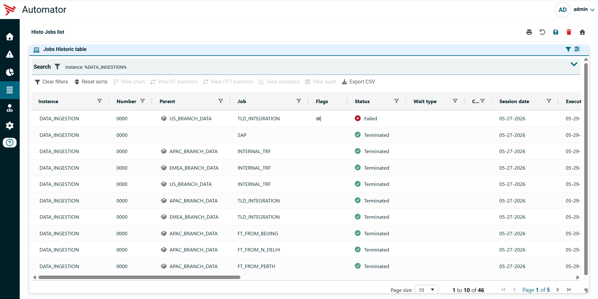The image size is (598, 299).
Task: Sort by Session date column header
Action: click(514, 102)
